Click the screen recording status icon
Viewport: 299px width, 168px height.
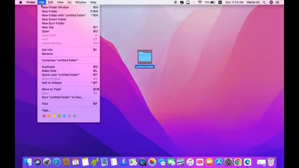176,2
